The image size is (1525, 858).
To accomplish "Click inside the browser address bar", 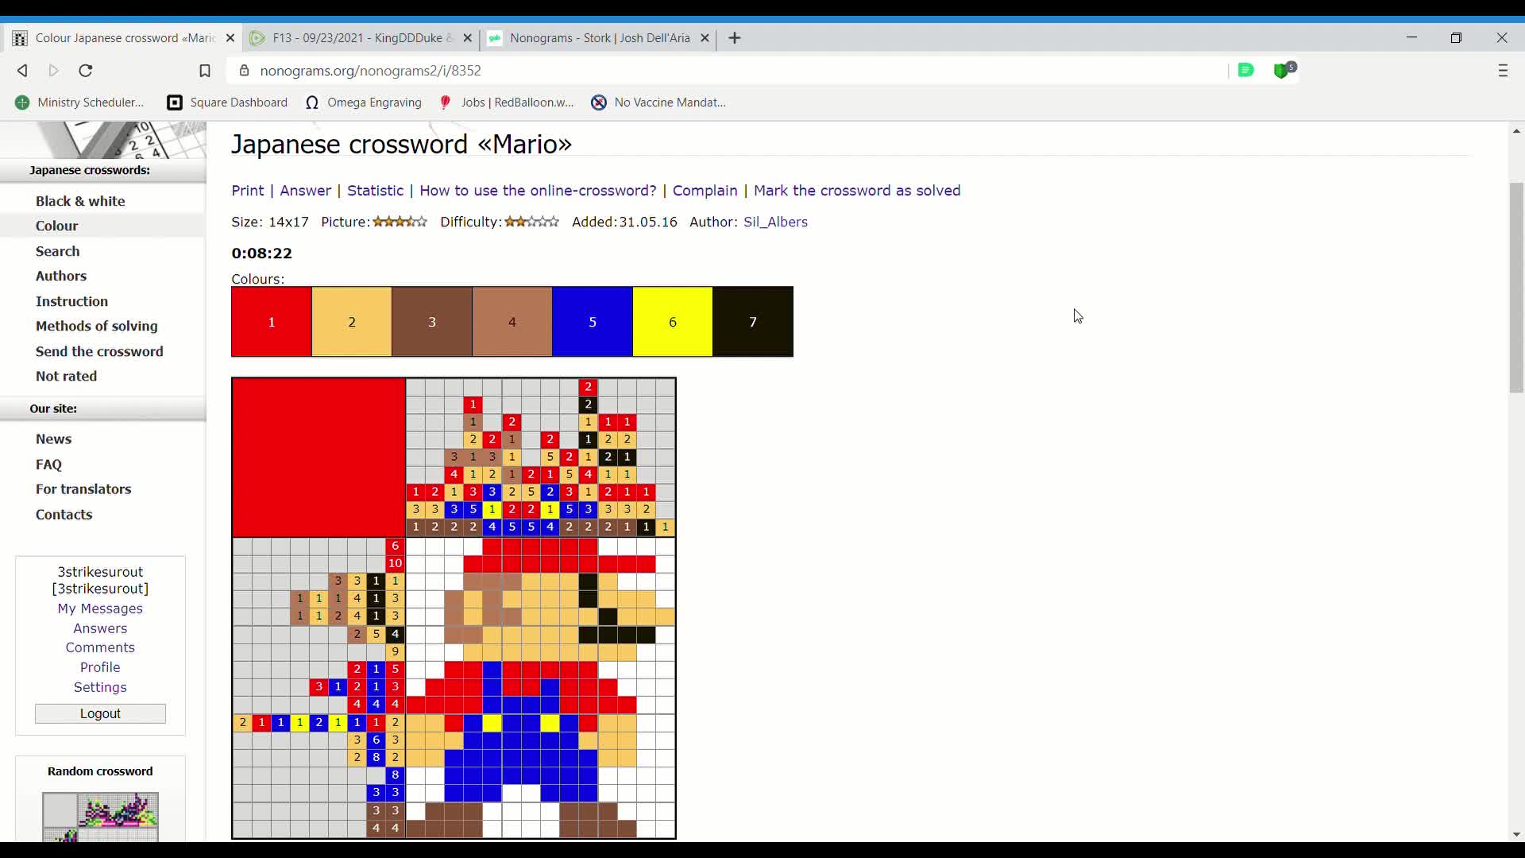I will point(556,71).
